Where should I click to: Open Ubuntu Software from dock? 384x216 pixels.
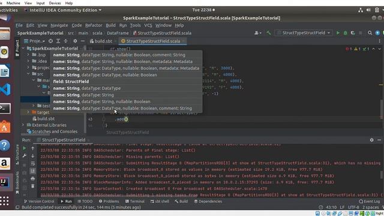5,127
